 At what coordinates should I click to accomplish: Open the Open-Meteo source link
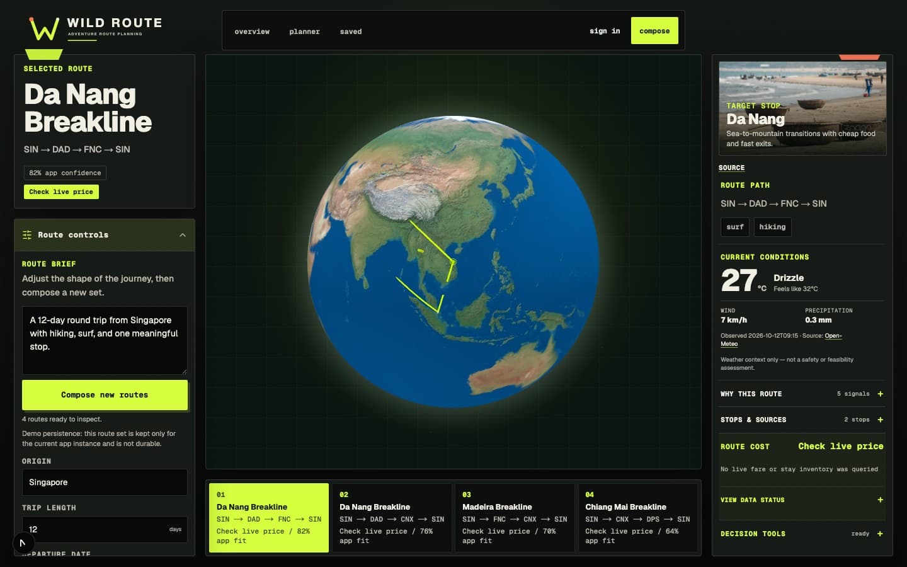[x=833, y=336]
